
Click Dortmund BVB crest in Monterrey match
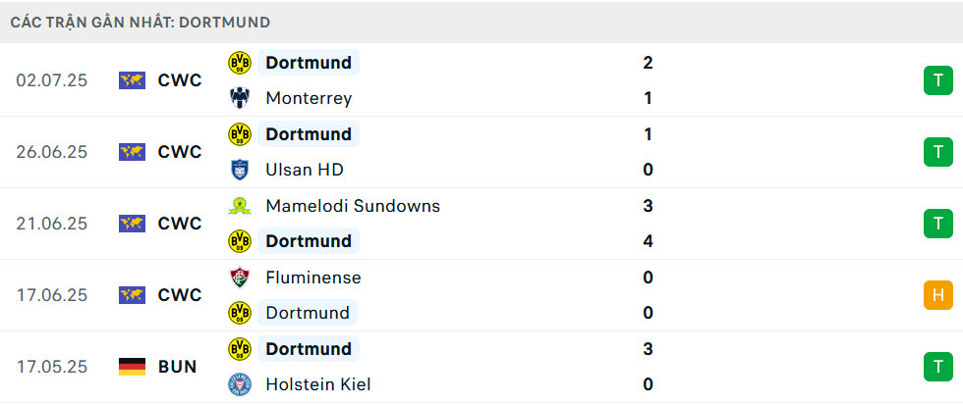point(240,63)
